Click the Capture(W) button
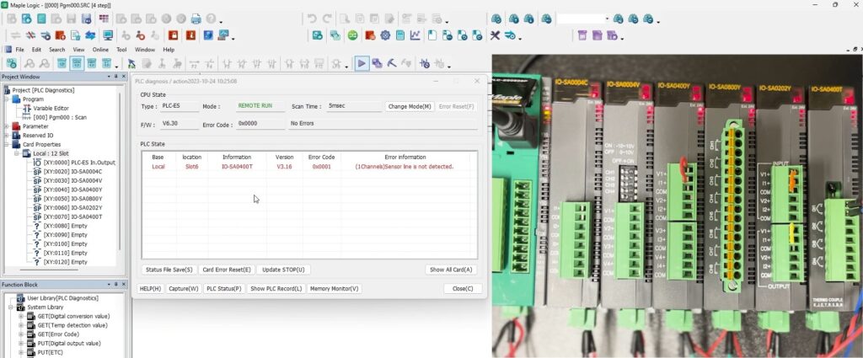This screenshot has height=358, width=863. click(x=184, y=289)
